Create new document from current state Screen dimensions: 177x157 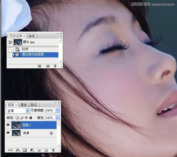[39, 66]
